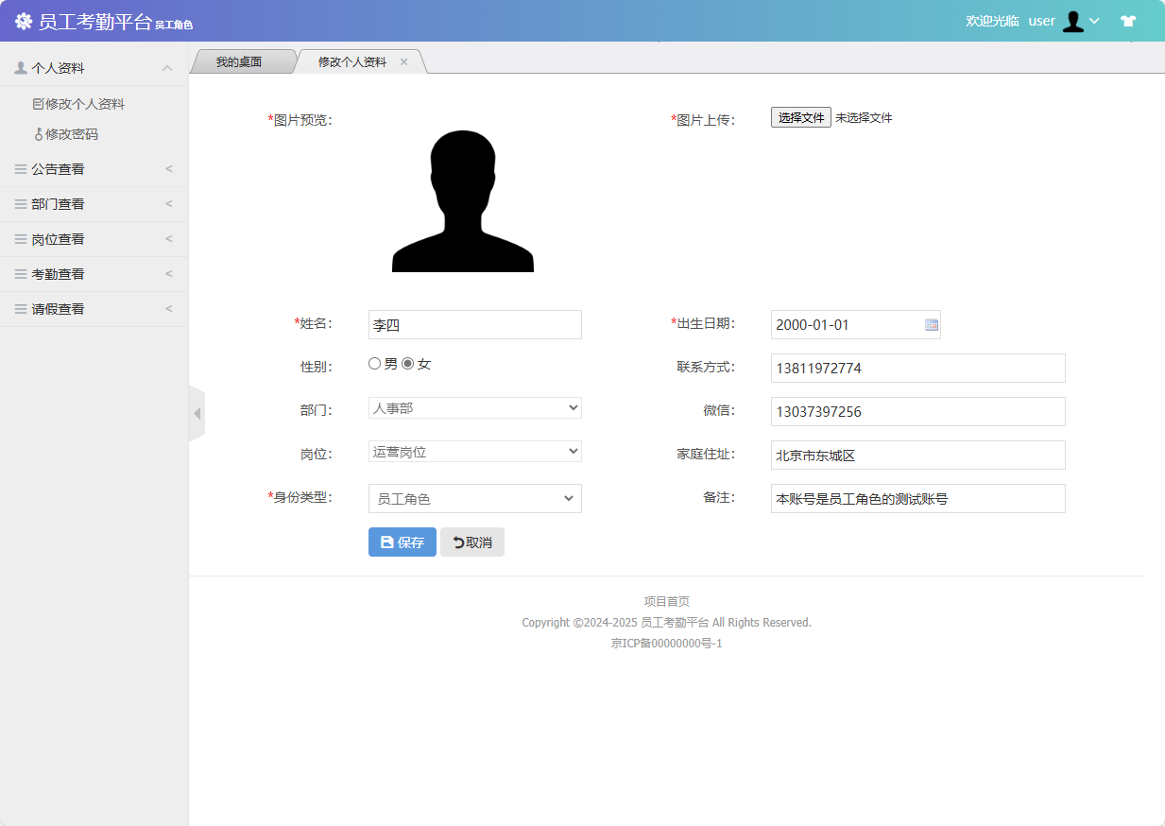1165x826 pixels.
Task: Click the list icon beside 考勤查看
Action: click(x=19, y=273)
